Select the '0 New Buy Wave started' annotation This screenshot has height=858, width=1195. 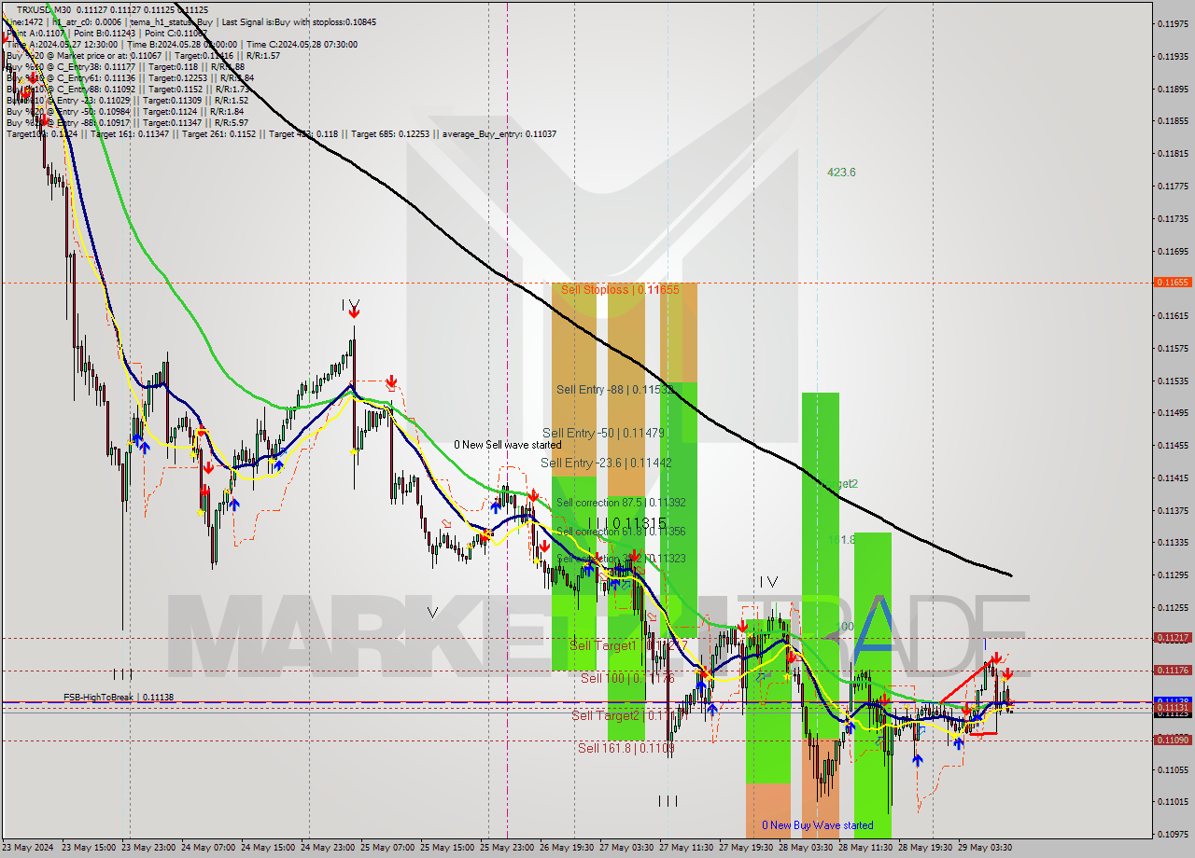818,825
